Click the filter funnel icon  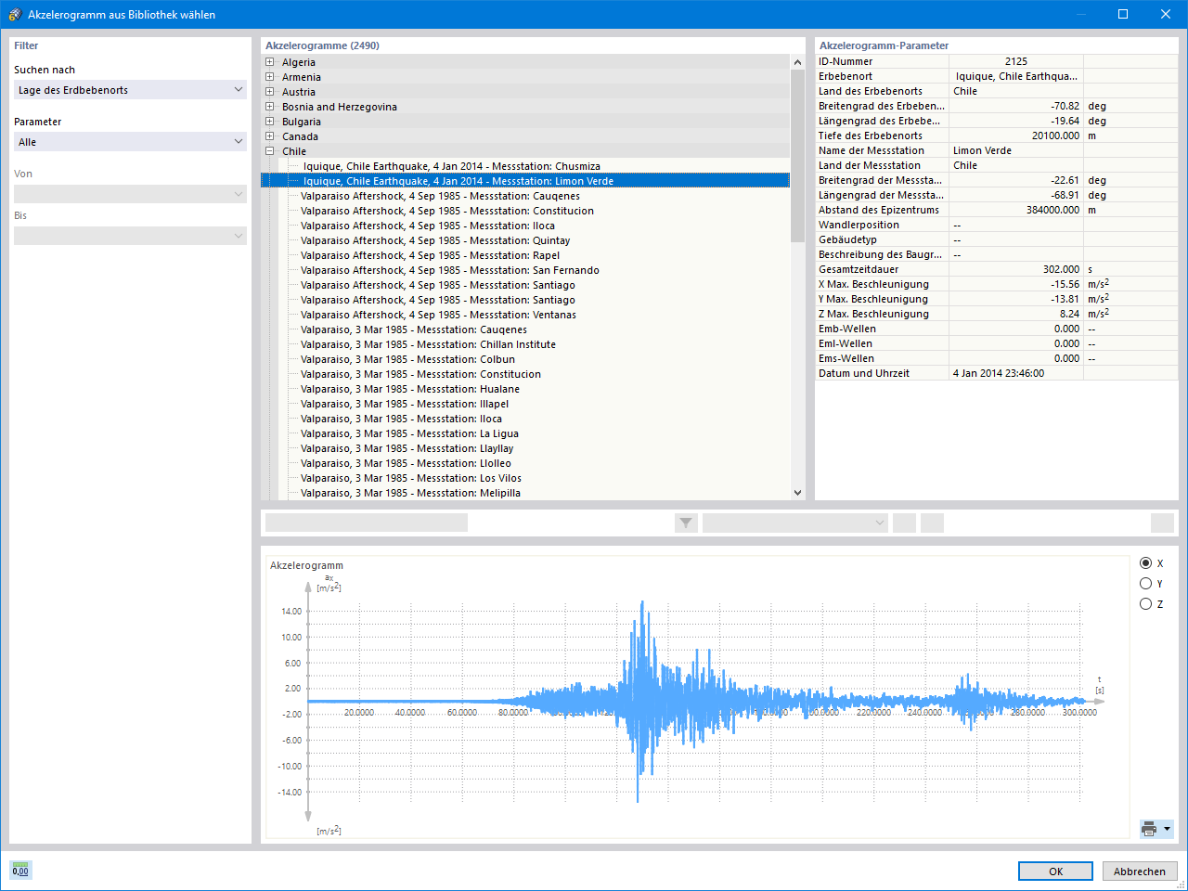pos(686,523)
